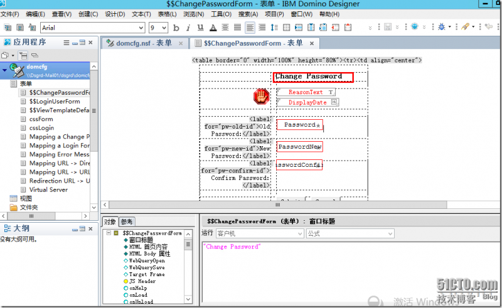Open dropdown arrow next to debug icon
Viewport: 502px width, 308px height.
point(449,27)
